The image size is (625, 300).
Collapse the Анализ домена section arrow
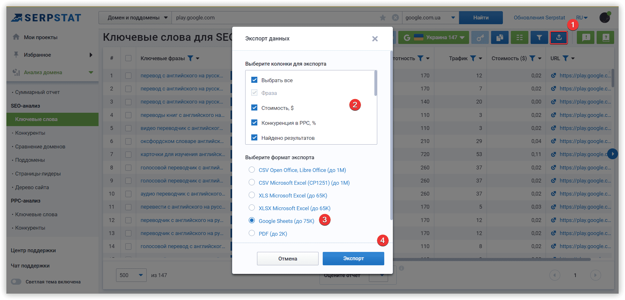[91, 72]
